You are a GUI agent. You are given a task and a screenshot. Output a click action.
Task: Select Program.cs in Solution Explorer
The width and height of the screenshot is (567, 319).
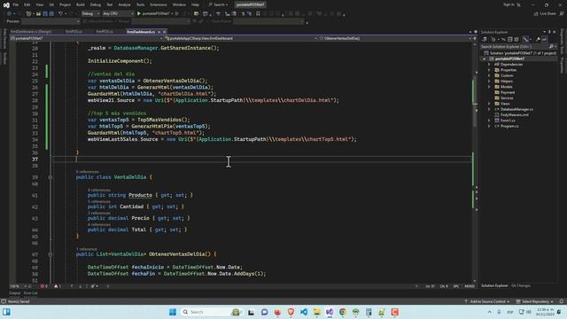click(509, 126)
